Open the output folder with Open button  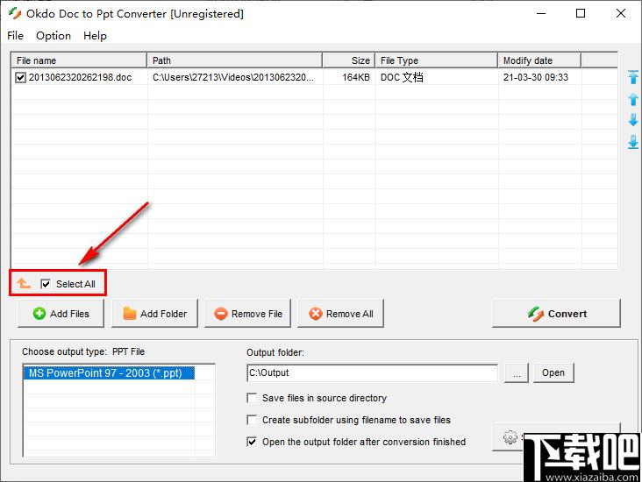tap(553, 372)
